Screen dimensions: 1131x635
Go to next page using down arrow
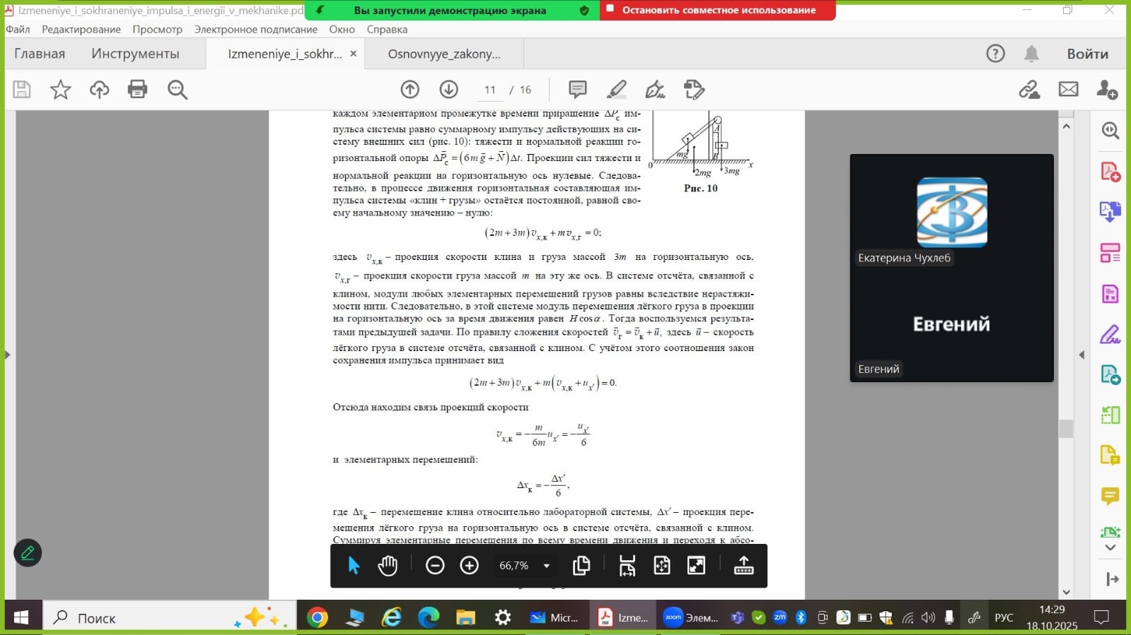click(x=448, y=90)
